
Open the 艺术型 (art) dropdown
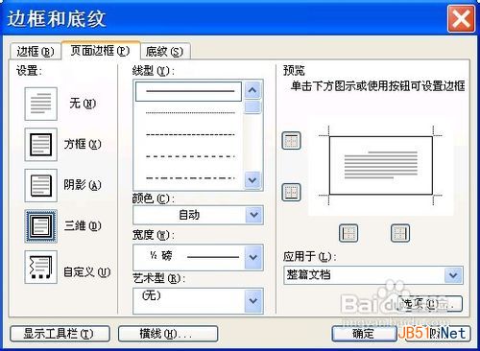pyautogui.click(x=198, y=300)
